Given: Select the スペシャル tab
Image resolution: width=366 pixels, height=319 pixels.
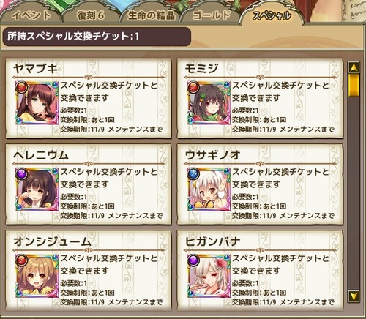Looking at the screenshot, I should click(x=272, y=16).
